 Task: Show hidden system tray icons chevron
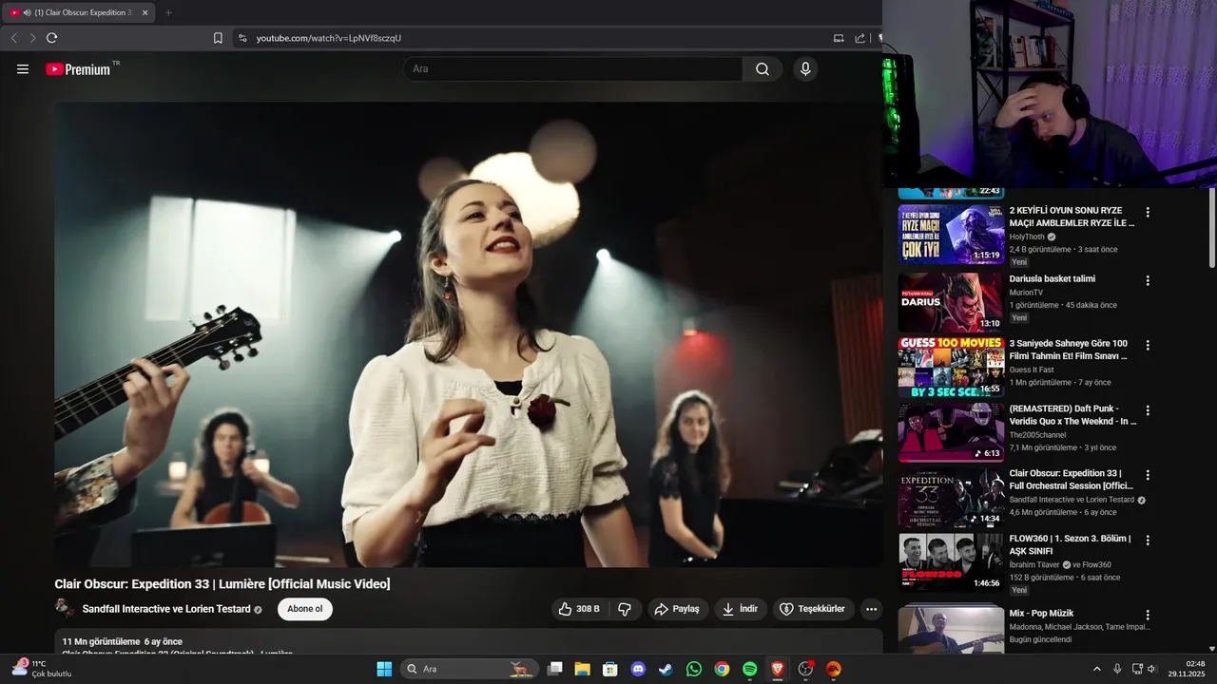pos(1096,669)
